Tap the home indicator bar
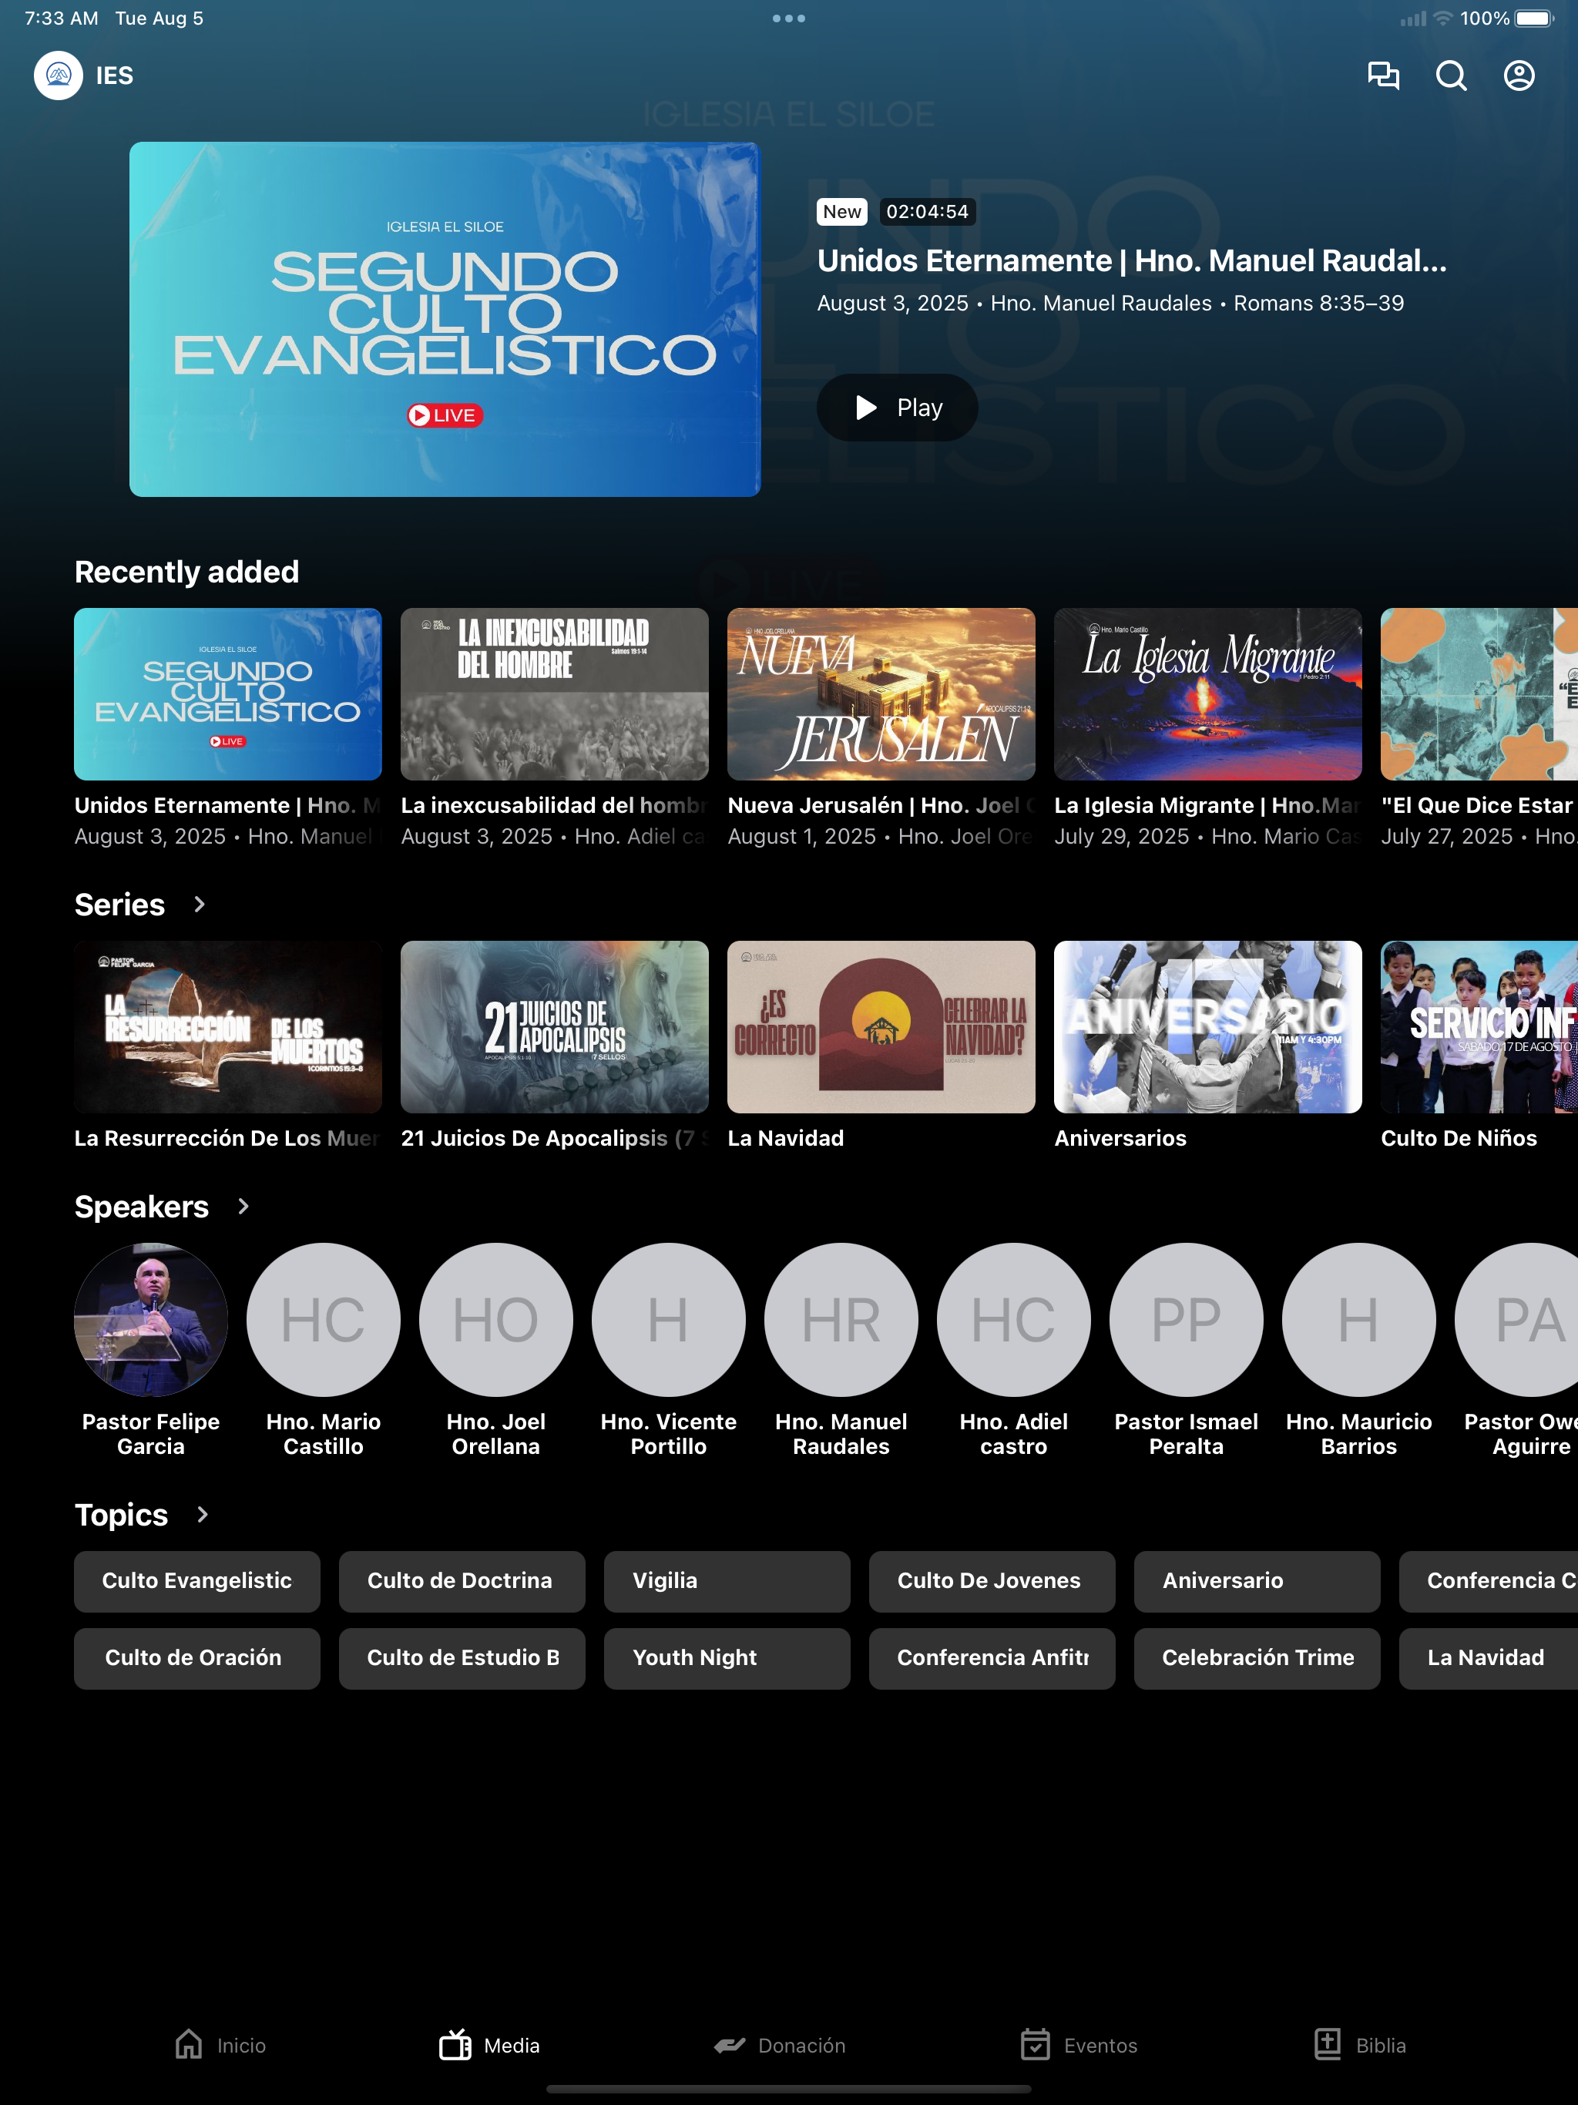1578x2105 pixels. click(789, 2089)
